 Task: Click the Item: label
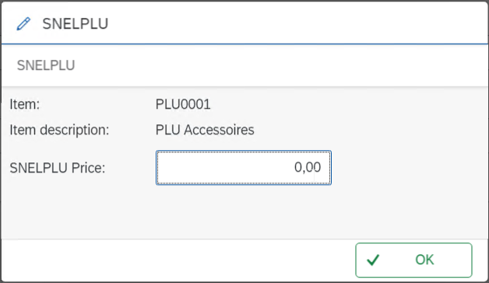(25, 104)
